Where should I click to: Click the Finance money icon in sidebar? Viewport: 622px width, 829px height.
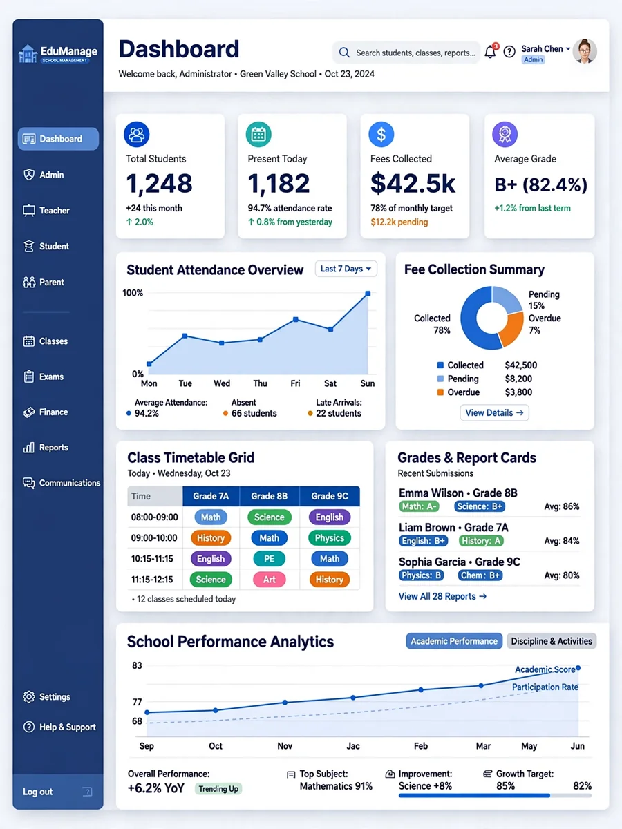coord(29,412)
